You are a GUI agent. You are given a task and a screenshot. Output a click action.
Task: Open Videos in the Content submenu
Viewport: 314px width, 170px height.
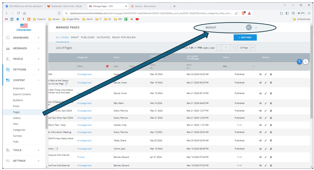click(x=17, y=118)
